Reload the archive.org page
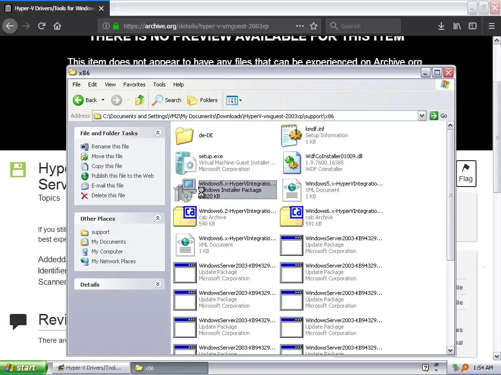The width and height of the screenshot is (501, 375). click(42, 26)
